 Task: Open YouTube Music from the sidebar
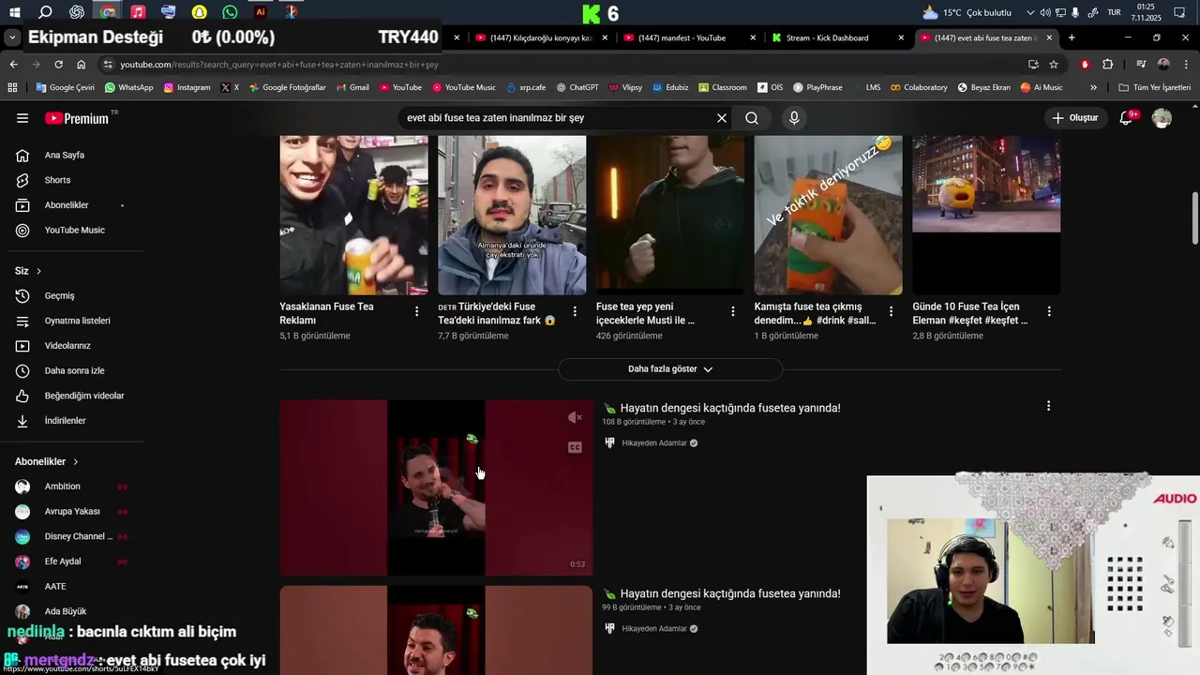pyautogui.click(x=75, y=230)
